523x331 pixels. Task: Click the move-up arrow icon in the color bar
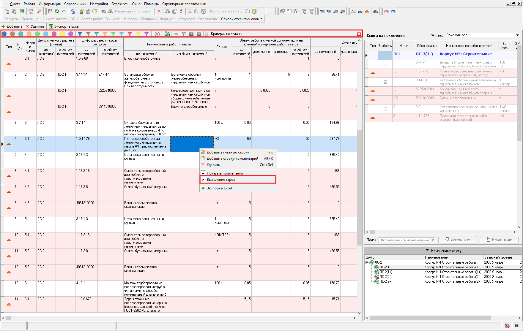[191, 34]
